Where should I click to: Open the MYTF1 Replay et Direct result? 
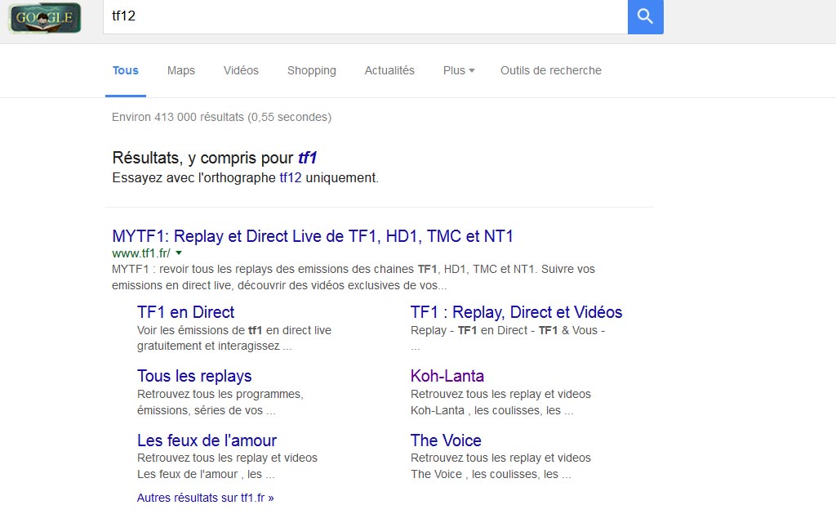pyautogui.click(x=313, y=236)
